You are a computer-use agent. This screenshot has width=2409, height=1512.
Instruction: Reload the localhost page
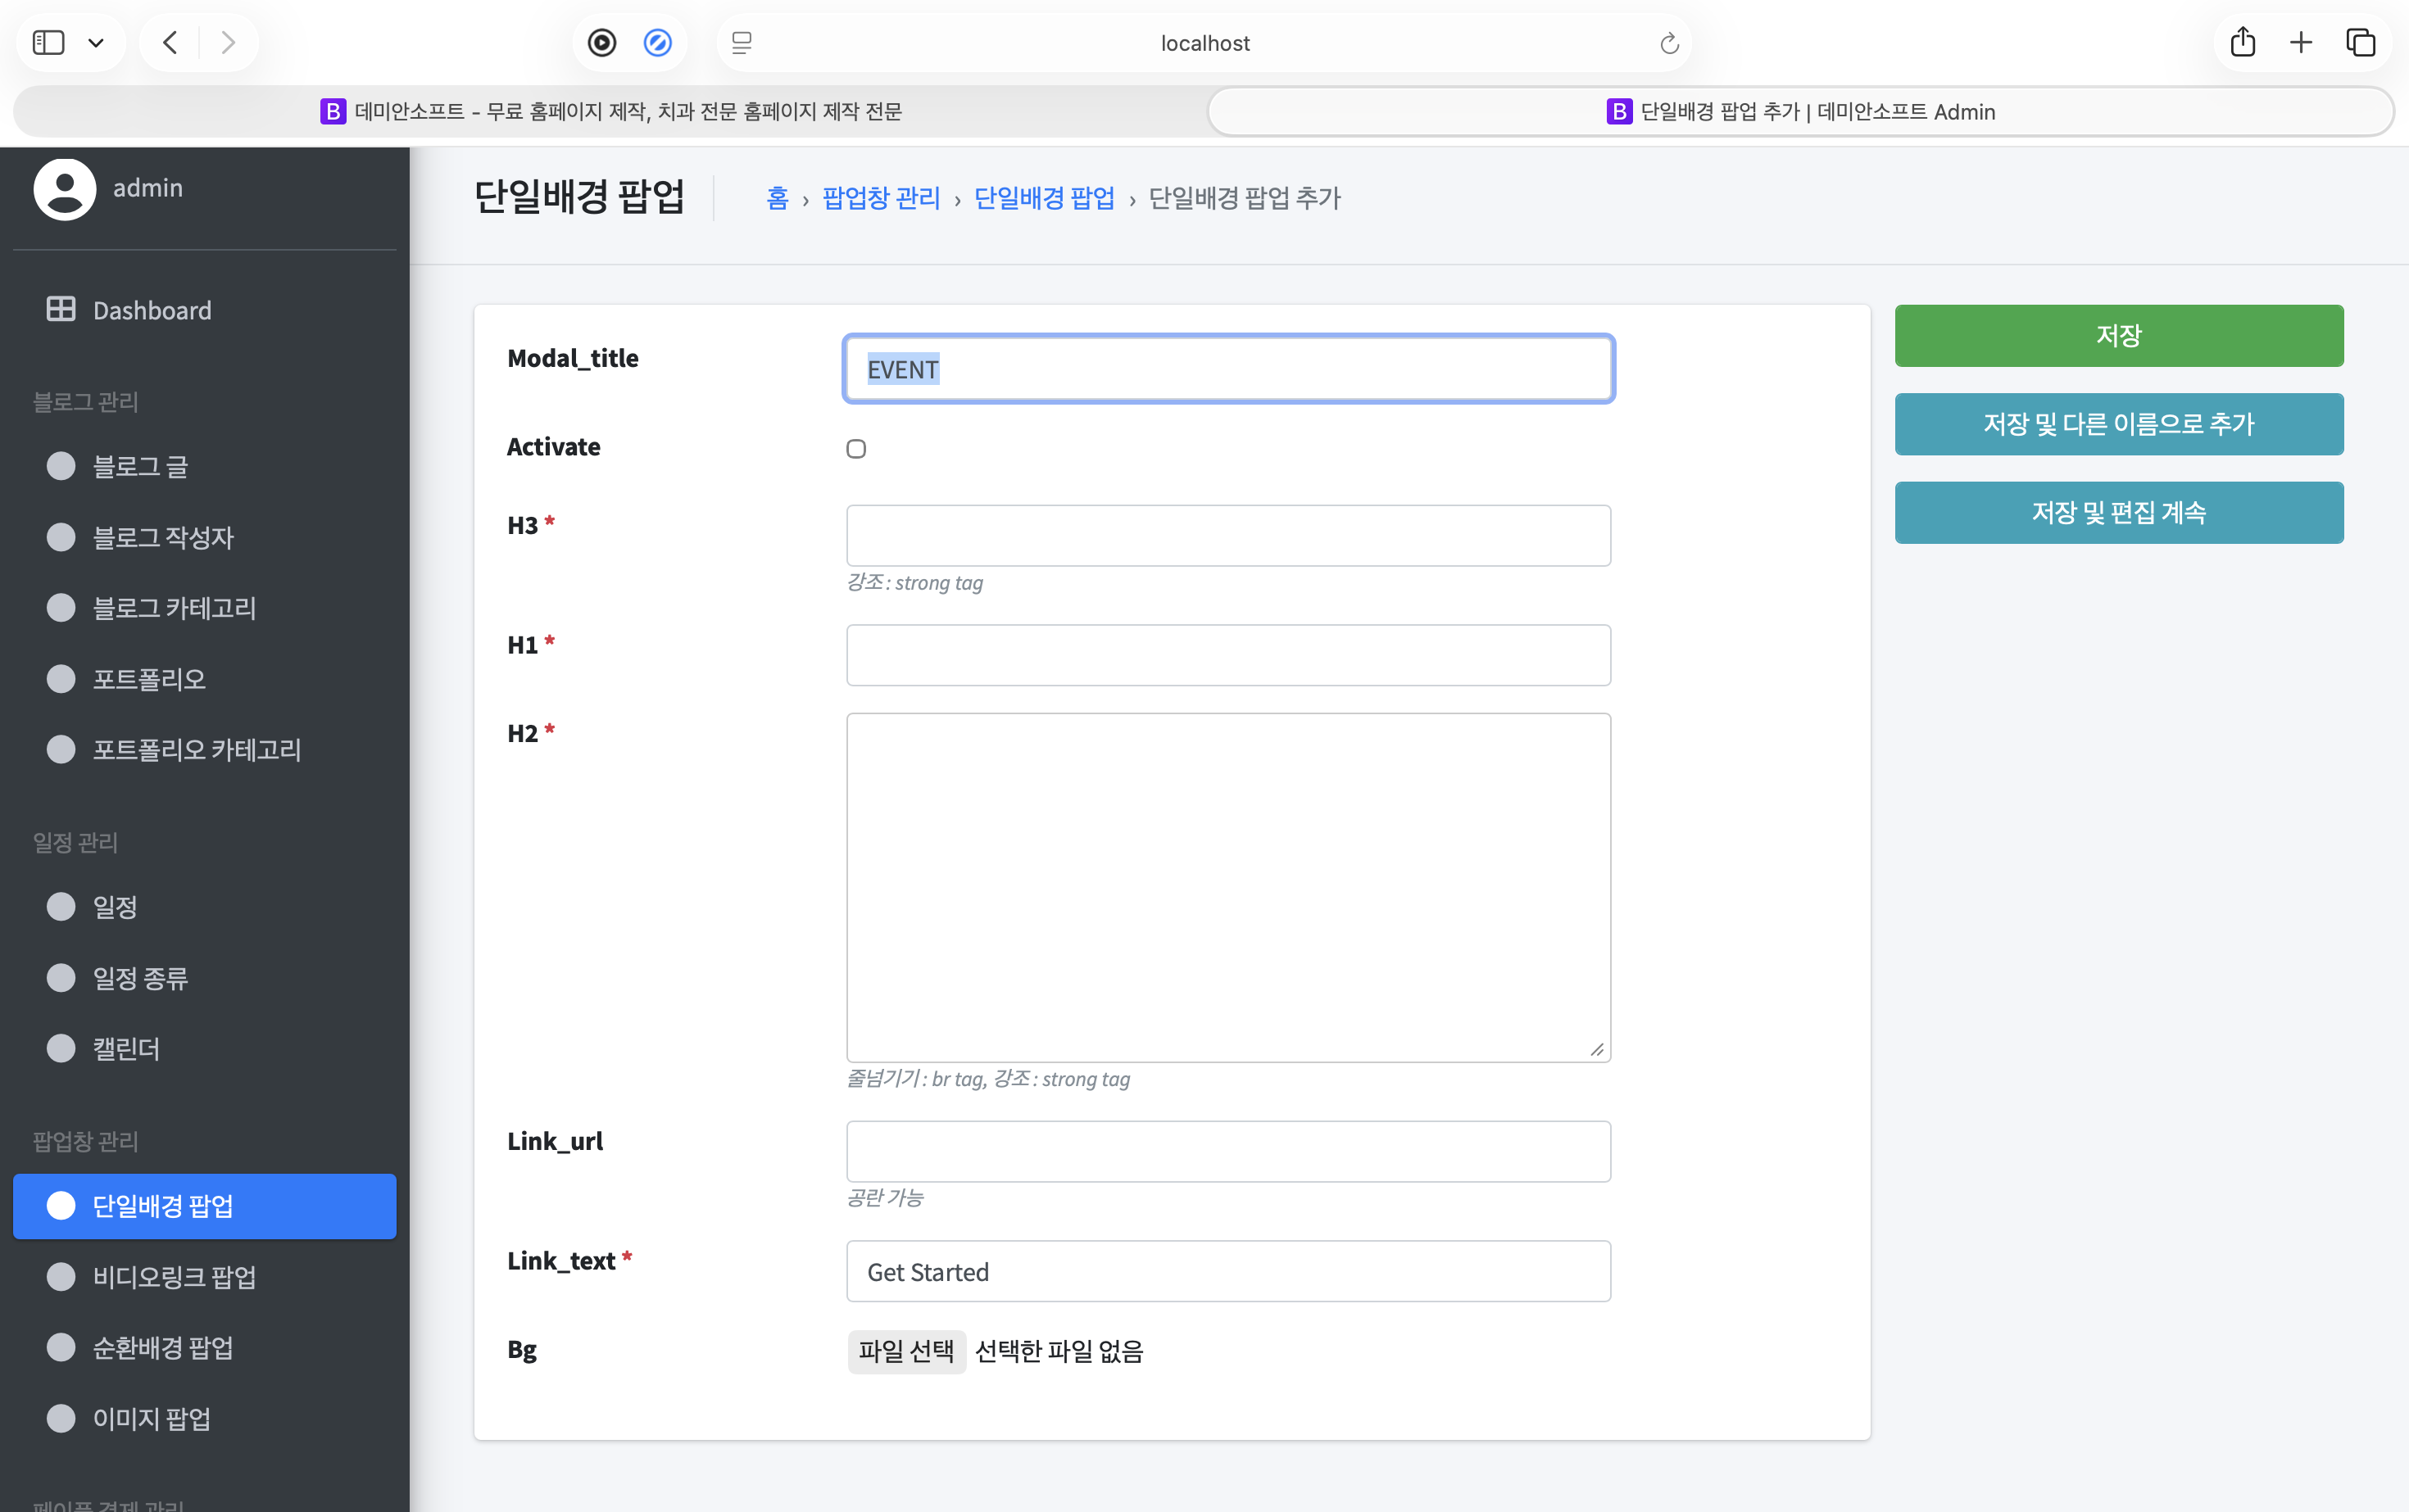(x=1669, y=43)
